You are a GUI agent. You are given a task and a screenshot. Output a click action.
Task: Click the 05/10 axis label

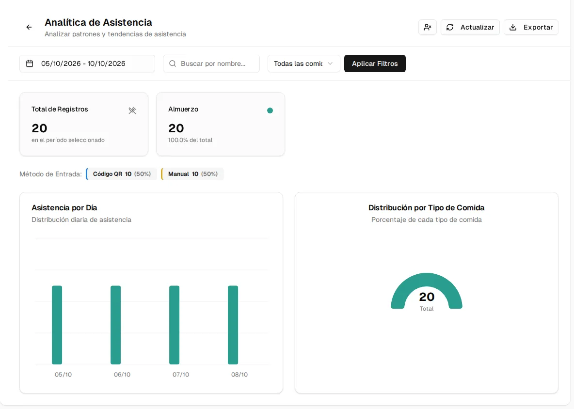pos(64,375)
